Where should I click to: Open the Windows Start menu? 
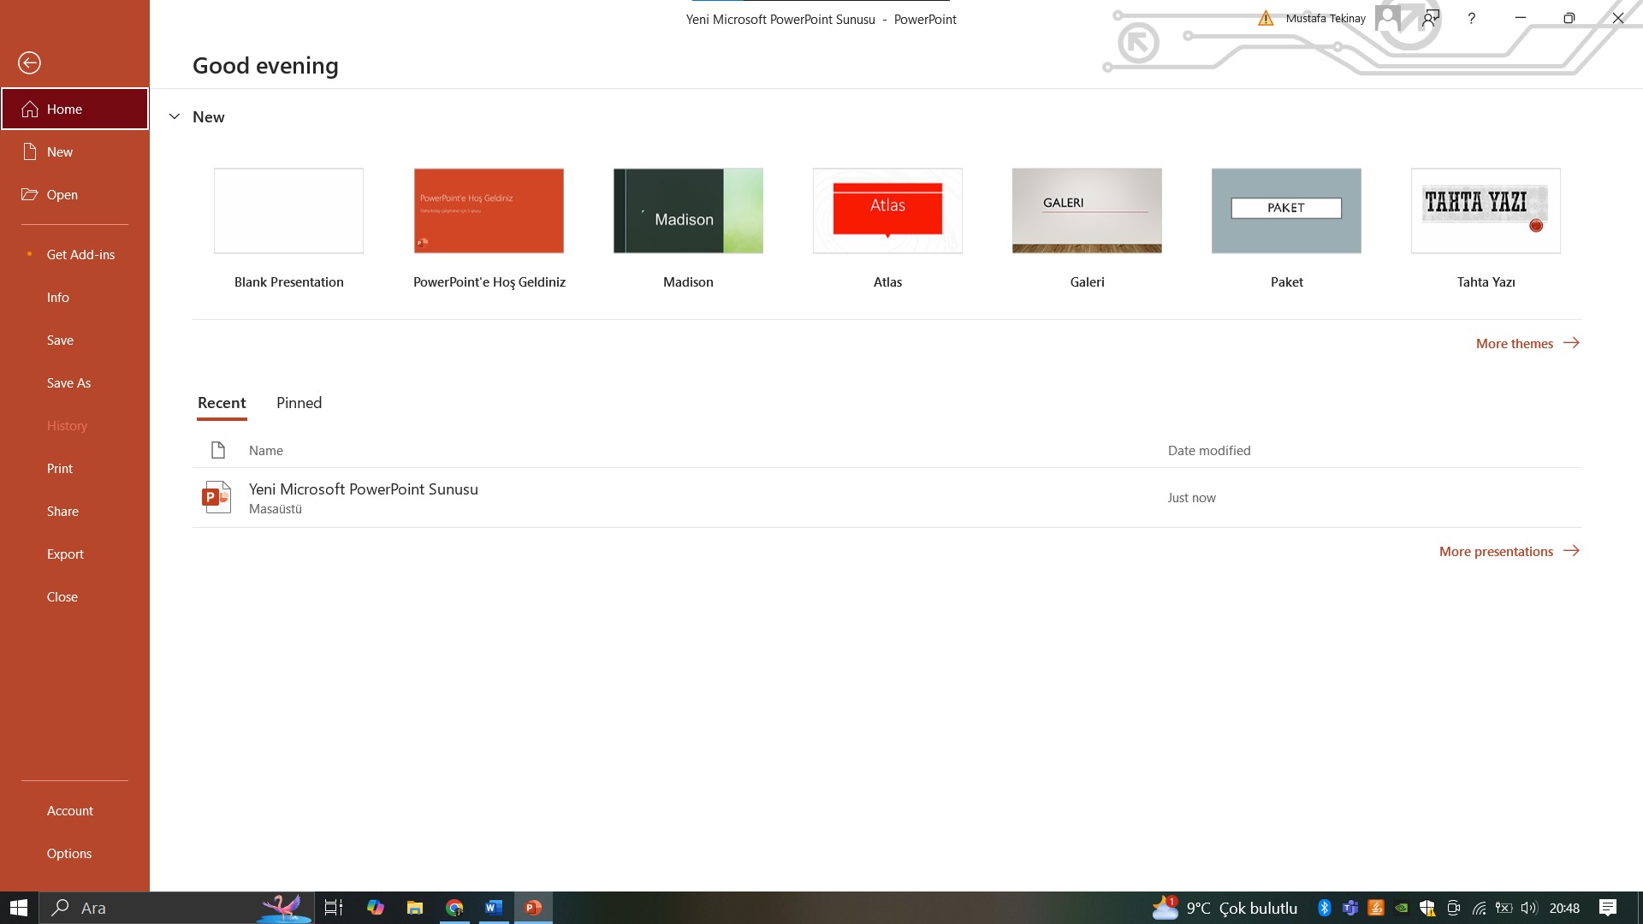[19, 908]
